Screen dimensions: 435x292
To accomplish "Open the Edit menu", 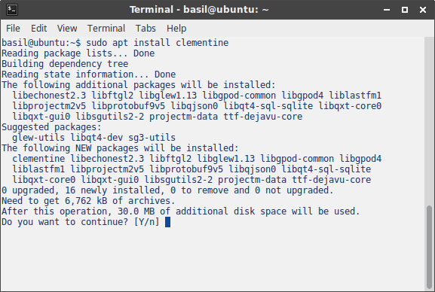I will (x=39, y=29).
